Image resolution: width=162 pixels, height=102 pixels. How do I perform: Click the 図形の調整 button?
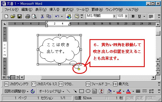[x=16, y=91]
